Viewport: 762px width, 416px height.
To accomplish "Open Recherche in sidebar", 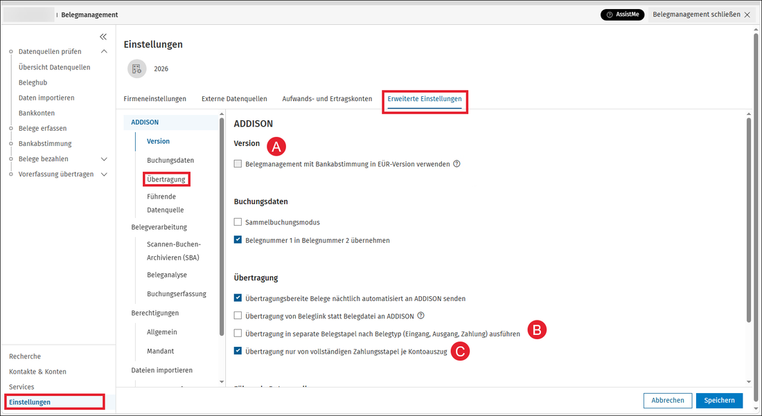I will pyautogui.click(x=25, y=356).
